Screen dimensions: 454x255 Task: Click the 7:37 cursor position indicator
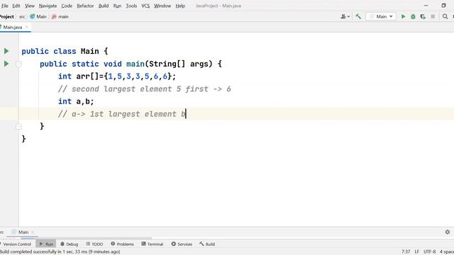point(406,252)
